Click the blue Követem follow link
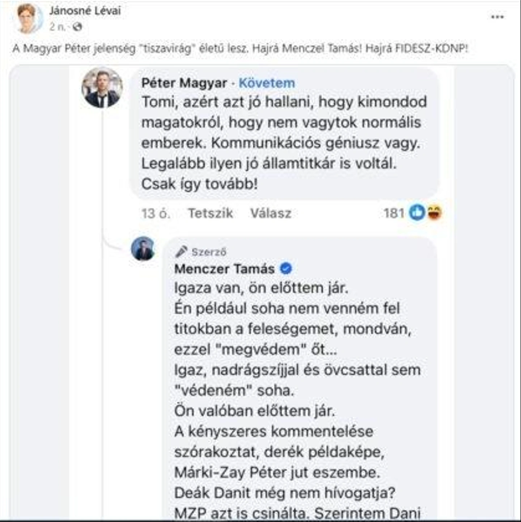This screenshot has height=522, width=521. click(x=267, y=83)
